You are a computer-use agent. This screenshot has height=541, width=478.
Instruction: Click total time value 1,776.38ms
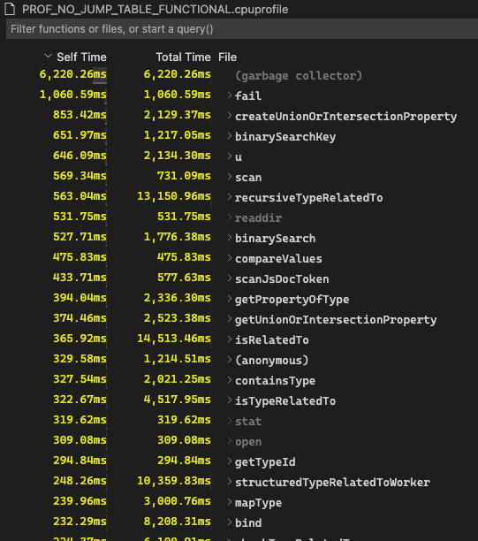point(178,237)
